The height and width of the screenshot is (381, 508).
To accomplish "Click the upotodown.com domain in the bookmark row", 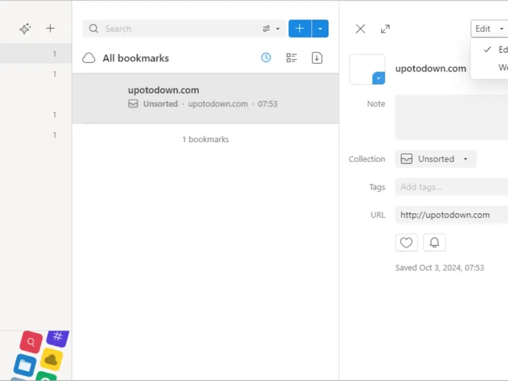I will (218, 104).
